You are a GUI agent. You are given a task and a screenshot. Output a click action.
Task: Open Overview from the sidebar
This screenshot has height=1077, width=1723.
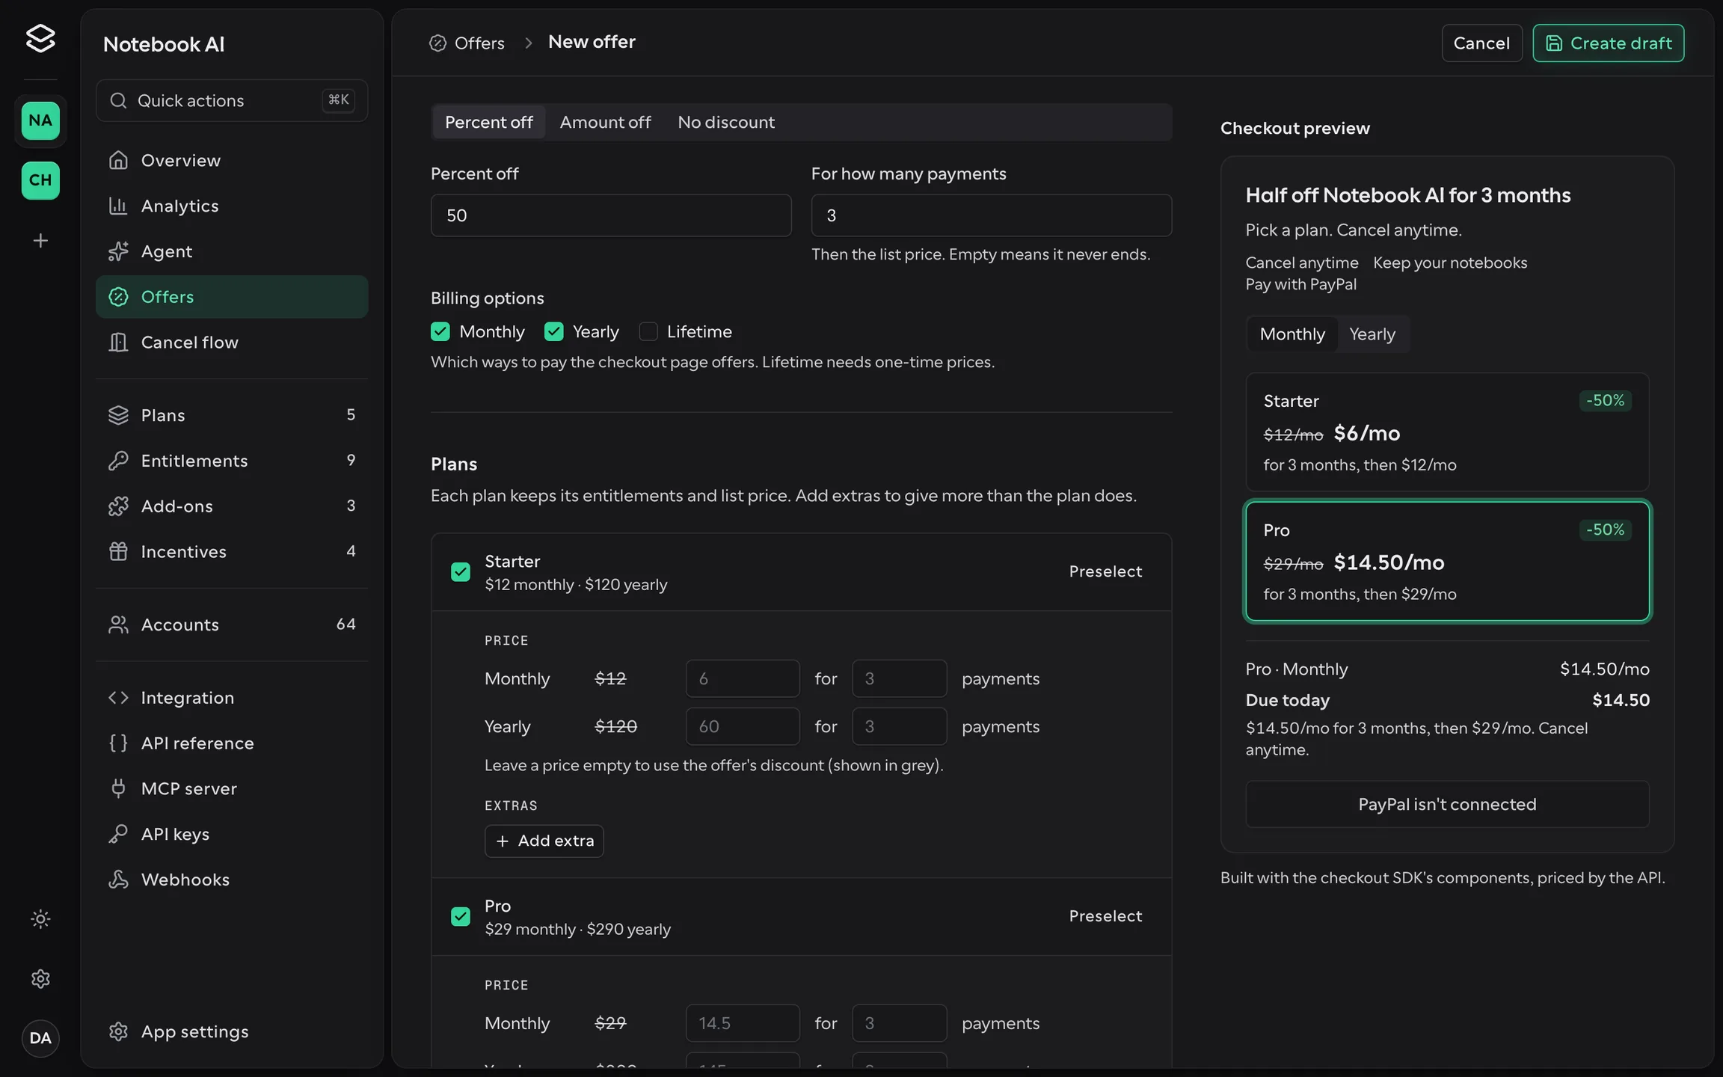(232, 160)
